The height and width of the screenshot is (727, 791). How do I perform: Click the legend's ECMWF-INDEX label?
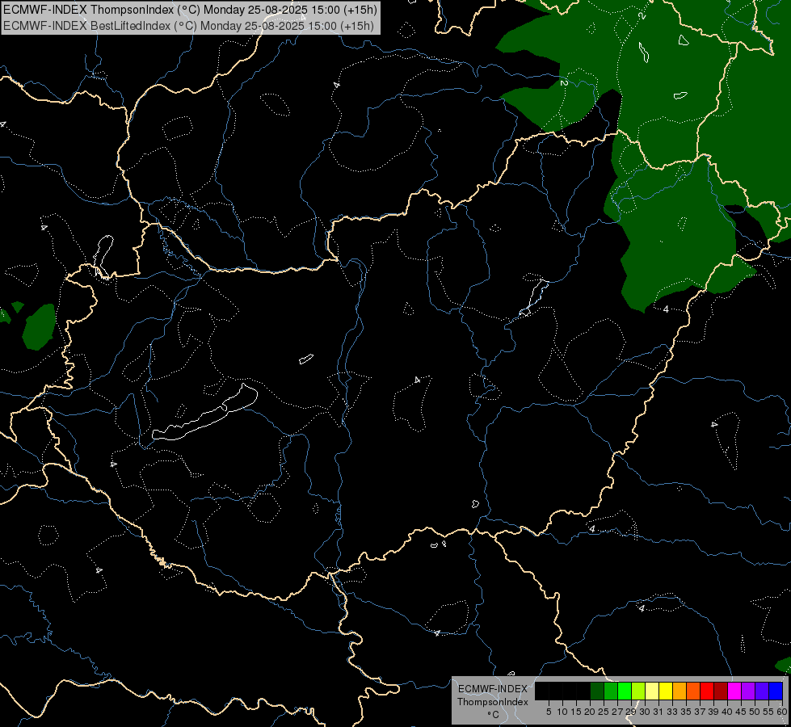[x=493, y=689]
